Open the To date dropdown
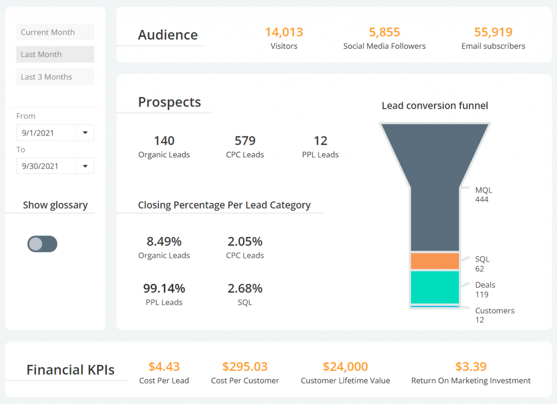 click(x=86, y=166)
